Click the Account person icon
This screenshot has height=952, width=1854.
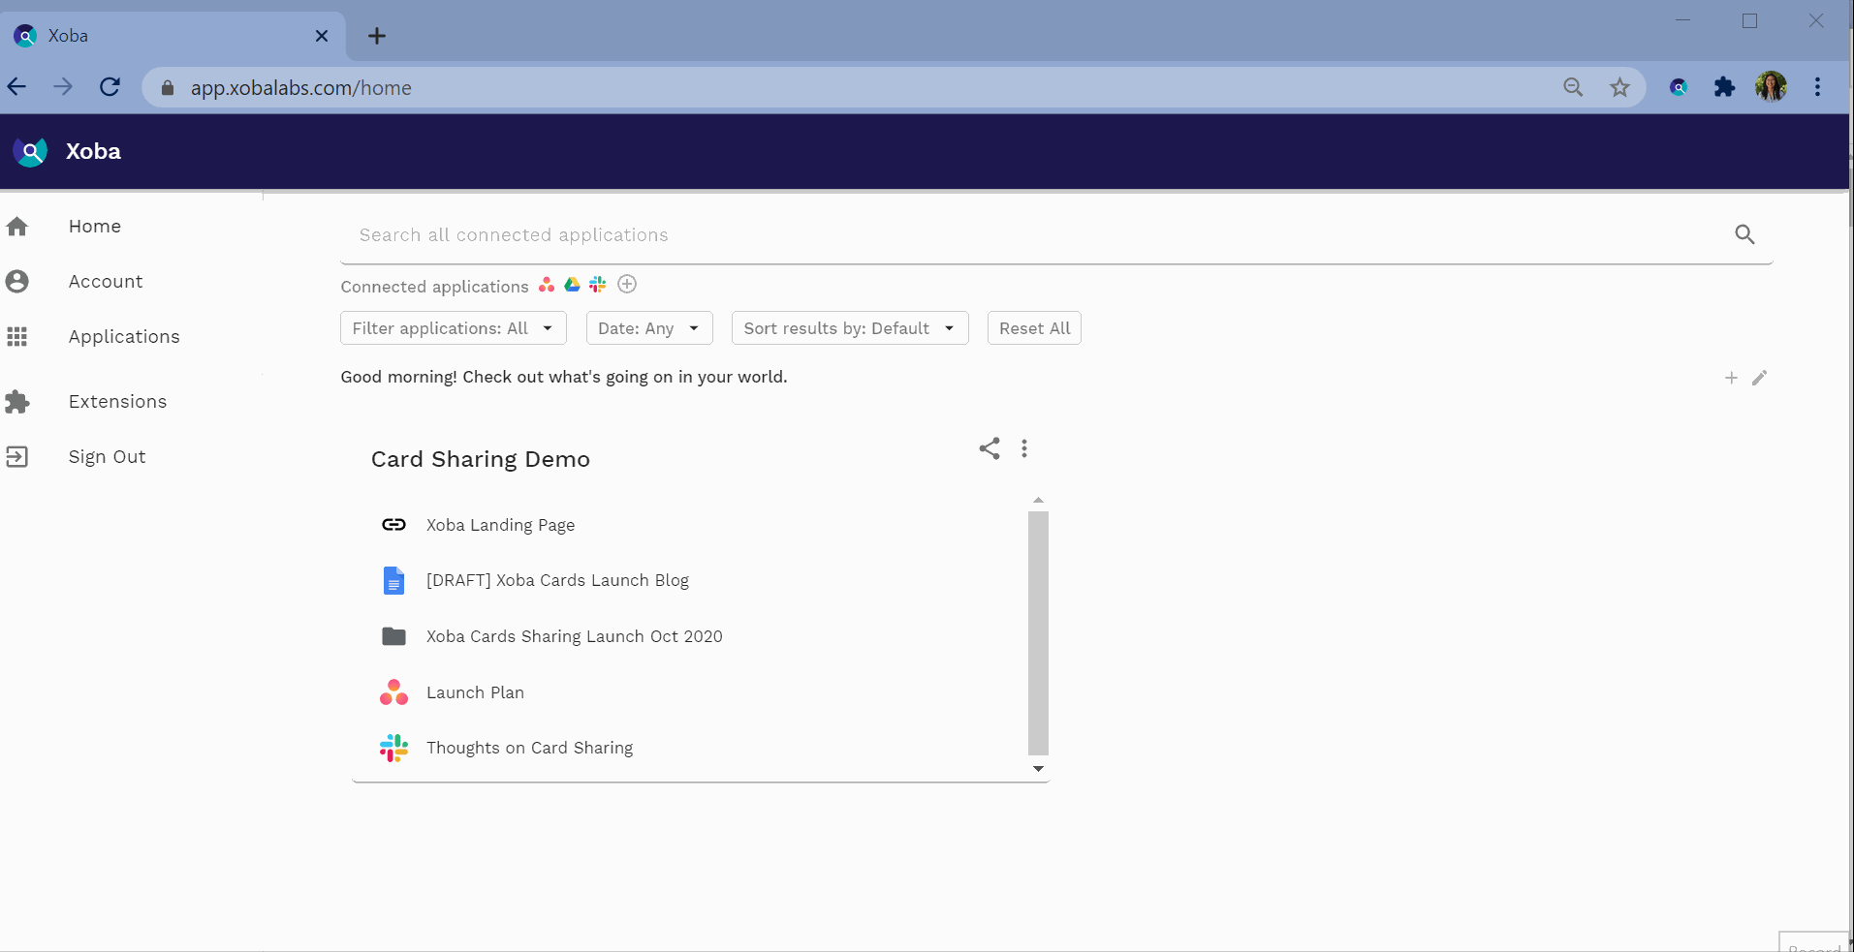point(17,282)
